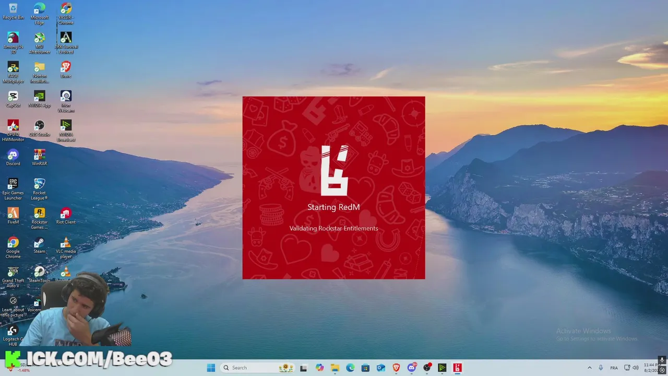The height and width of the screenshot is (376, 668).
Task: Select the Google Chrome desktop icon
Action: click(x=13, y=248)
